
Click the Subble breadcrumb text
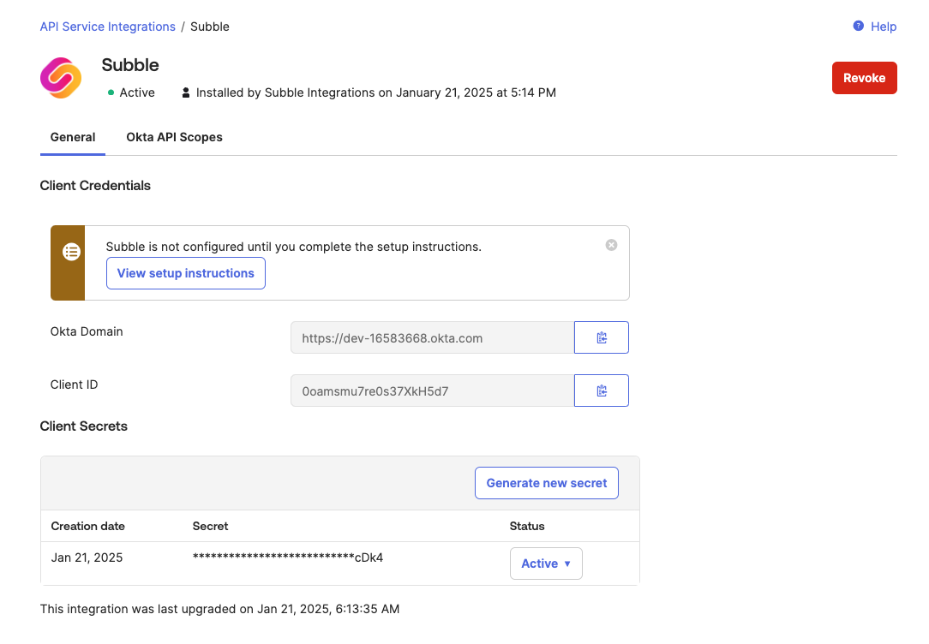tap(210, 27)
